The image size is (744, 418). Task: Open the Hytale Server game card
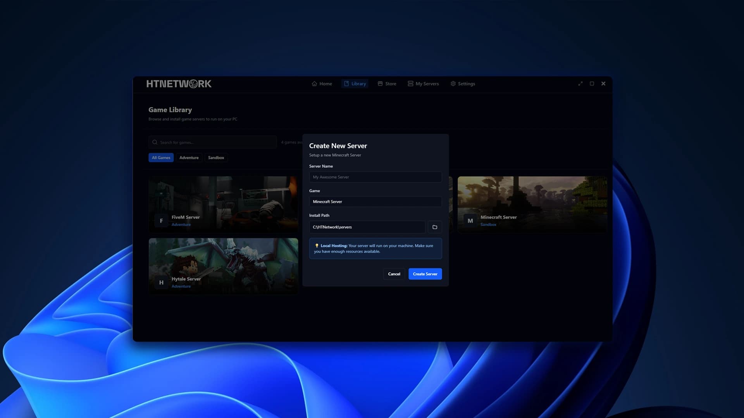[x=224, y=266]
